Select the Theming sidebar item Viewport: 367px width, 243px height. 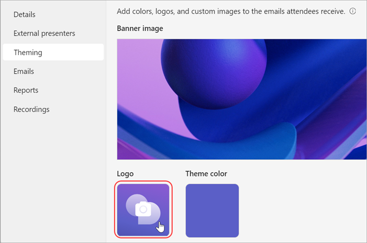click(x=28, y=52)
